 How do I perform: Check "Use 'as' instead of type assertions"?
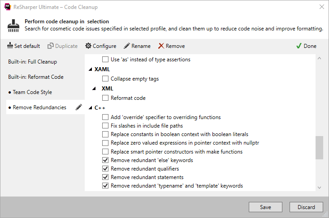[105, 60]
